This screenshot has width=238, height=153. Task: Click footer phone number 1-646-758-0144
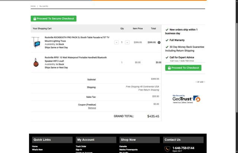pyautogui.click(x=183, y=148)
